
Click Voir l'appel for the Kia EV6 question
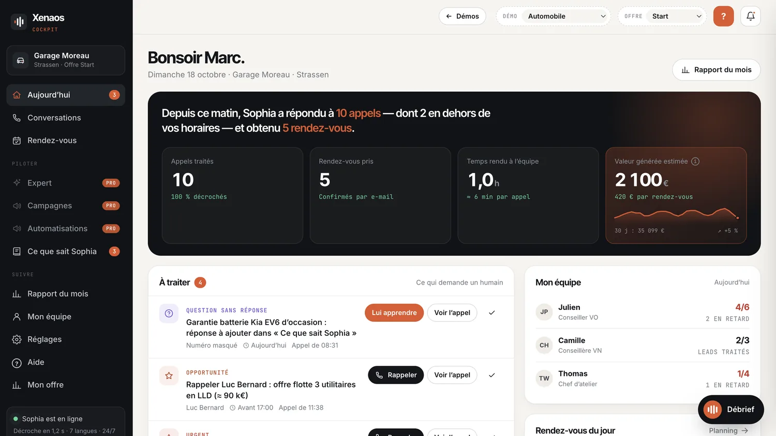(x=452, y=313)
